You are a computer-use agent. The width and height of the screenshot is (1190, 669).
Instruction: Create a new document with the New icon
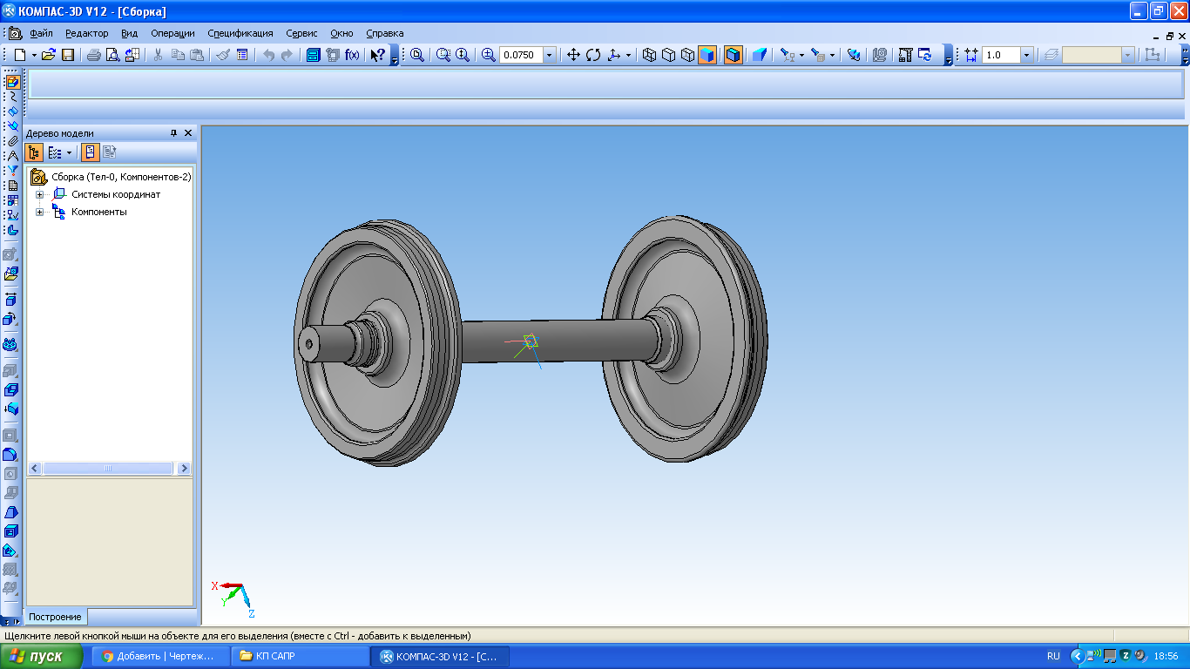click(x=20, y=55)
